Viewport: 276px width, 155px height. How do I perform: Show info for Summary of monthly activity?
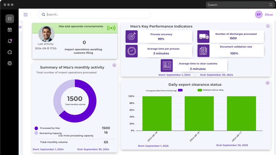[x=114, y=65]
